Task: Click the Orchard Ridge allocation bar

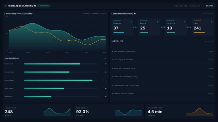Action: [x=61, y=80]
